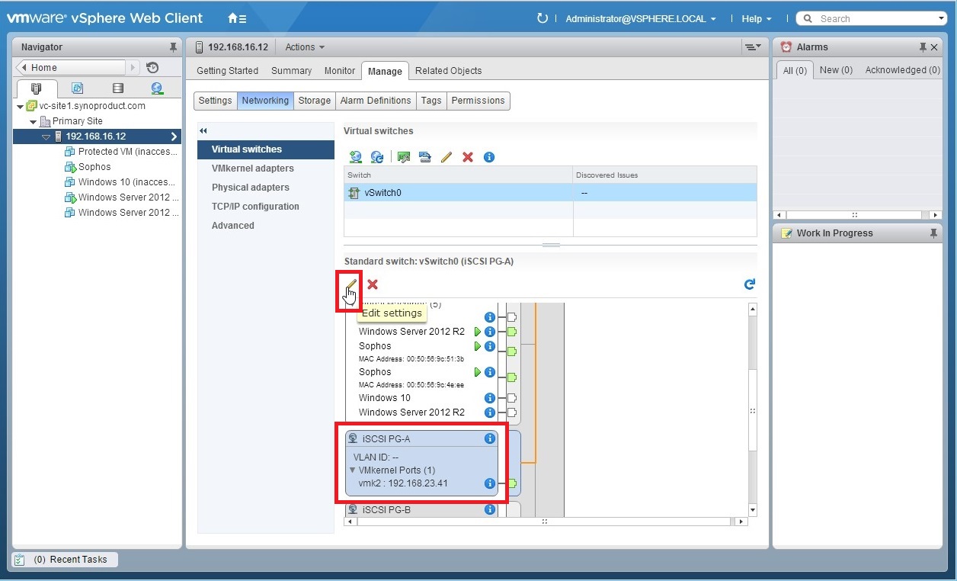Collapse VMkernel Ports under iSCSI PG-A

coord(352,470)
